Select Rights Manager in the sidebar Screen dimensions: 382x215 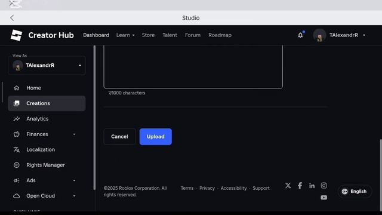point(47,165)
